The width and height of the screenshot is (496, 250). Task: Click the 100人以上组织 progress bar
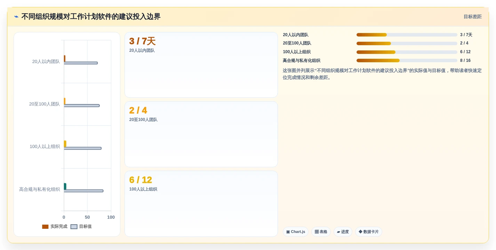pos(407,52)
